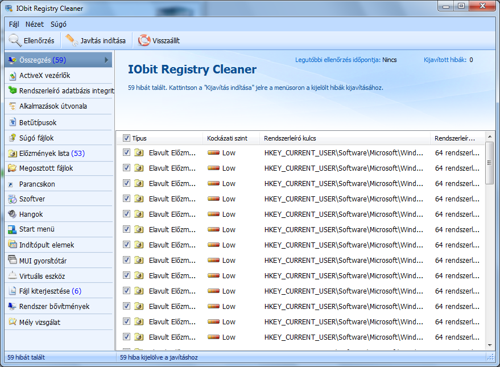Click the first row's 'Low' risk text
Viewport: 500px width, 367px height.
pyautogui.click(x=229, y=153)
